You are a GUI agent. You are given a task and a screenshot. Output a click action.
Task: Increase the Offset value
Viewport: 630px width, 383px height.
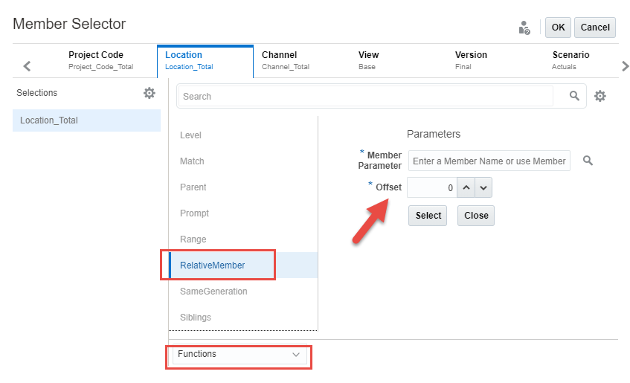coord(466,187)
